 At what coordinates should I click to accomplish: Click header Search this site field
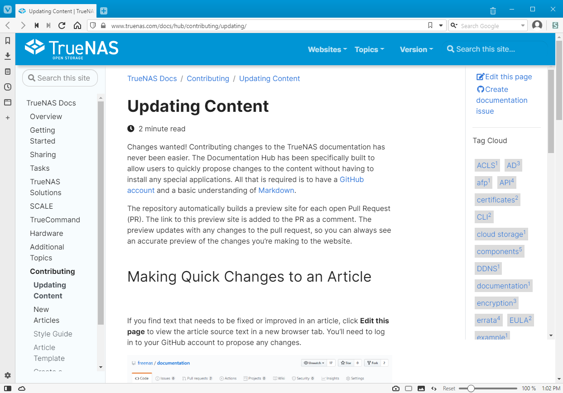(495, 49)
